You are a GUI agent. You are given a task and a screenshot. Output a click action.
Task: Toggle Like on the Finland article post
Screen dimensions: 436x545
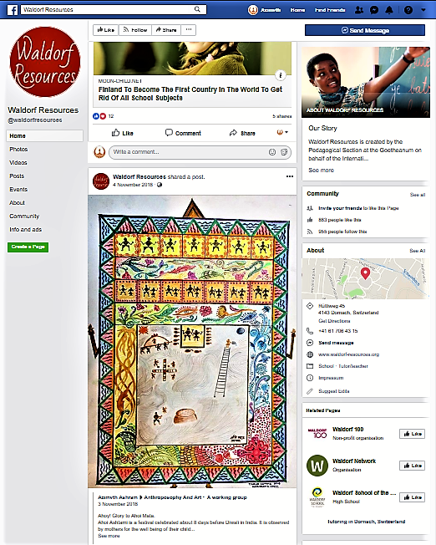(122, 133)
